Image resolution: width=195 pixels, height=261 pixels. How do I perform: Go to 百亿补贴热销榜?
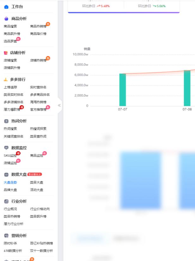41,243
